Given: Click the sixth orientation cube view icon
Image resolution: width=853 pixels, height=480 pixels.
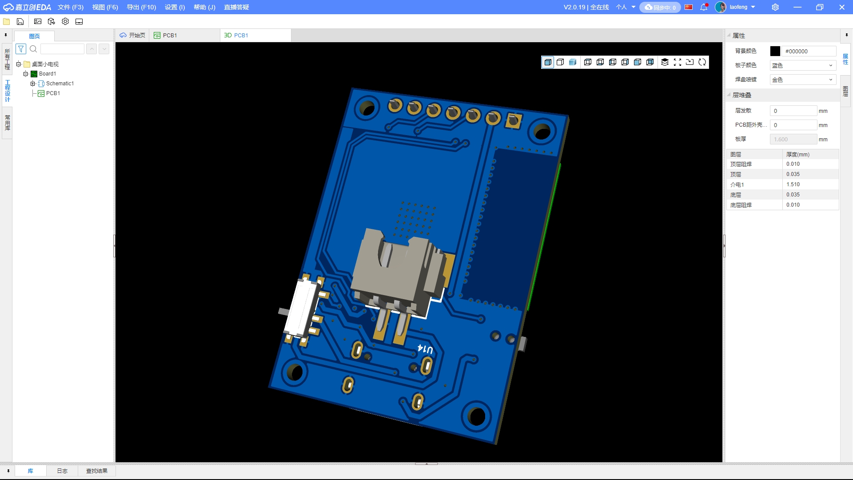Looking at the screenshot, I should pos(650,62).
